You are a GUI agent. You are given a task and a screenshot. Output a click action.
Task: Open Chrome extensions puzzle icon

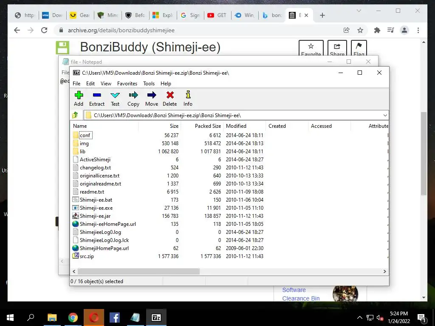(x=377, y=30)
